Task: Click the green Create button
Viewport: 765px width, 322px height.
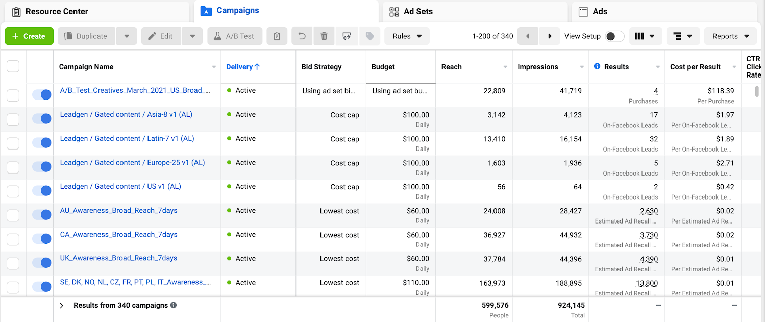Action: point(29,36)
